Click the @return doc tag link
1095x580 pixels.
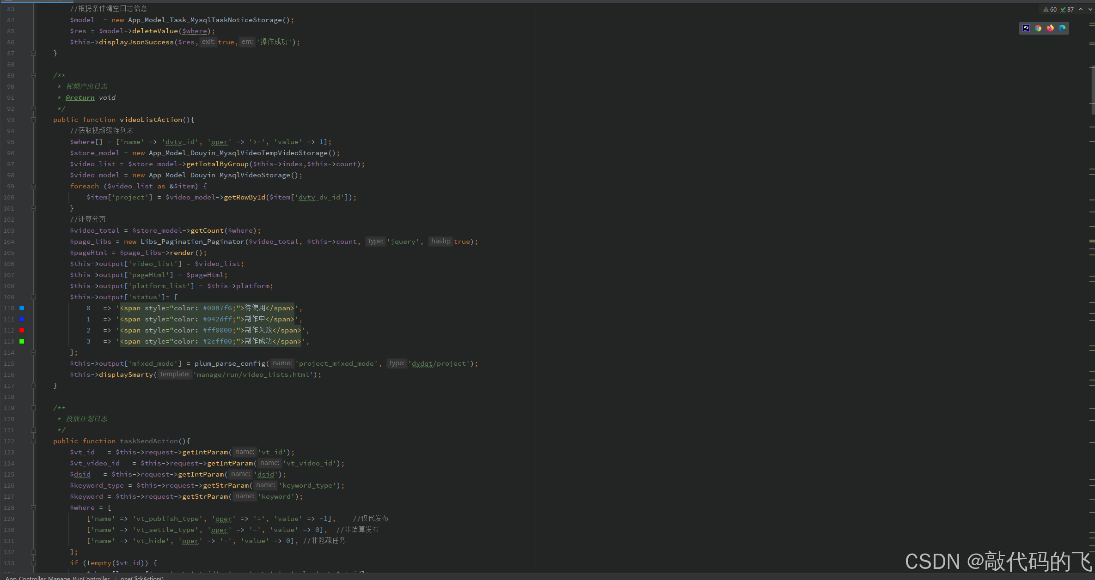(x=80, y=97)
